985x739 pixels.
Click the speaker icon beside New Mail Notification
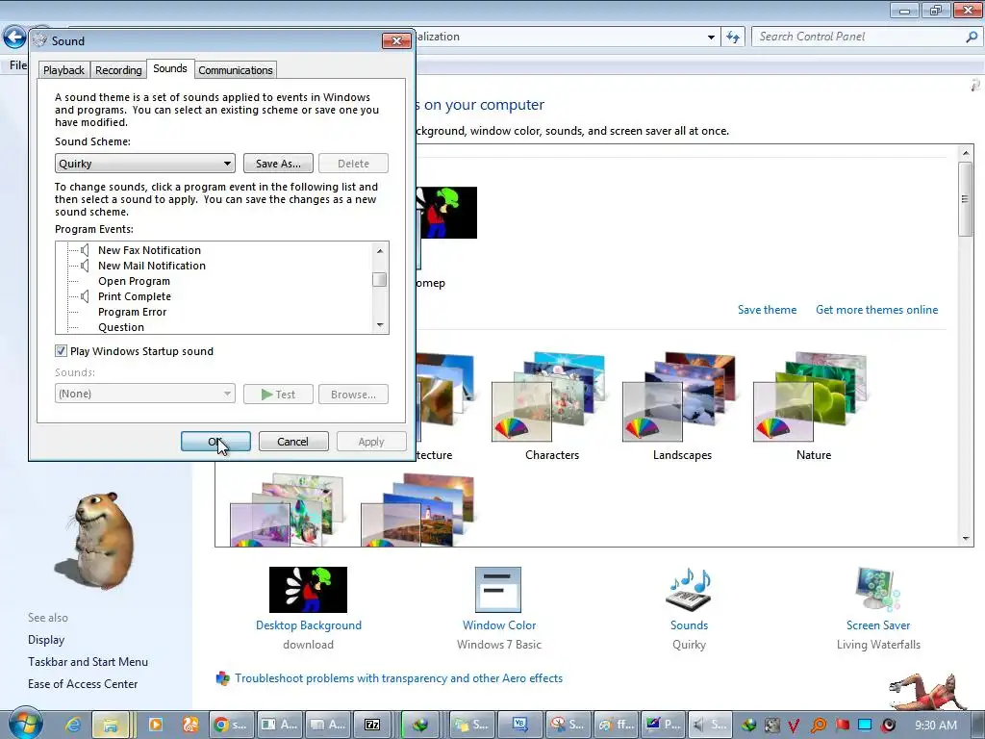coord(85,266)
